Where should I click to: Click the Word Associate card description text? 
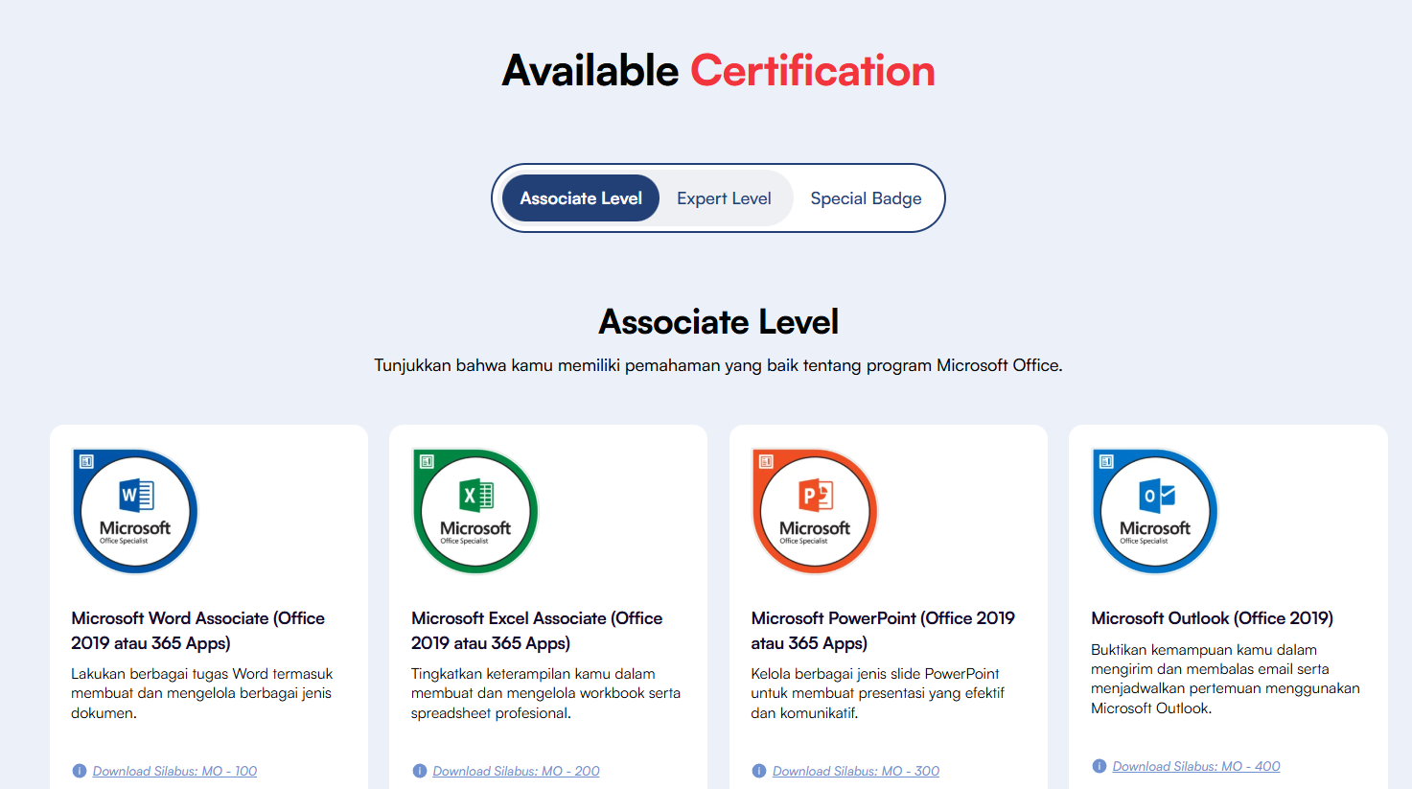[x=201, y=692]
